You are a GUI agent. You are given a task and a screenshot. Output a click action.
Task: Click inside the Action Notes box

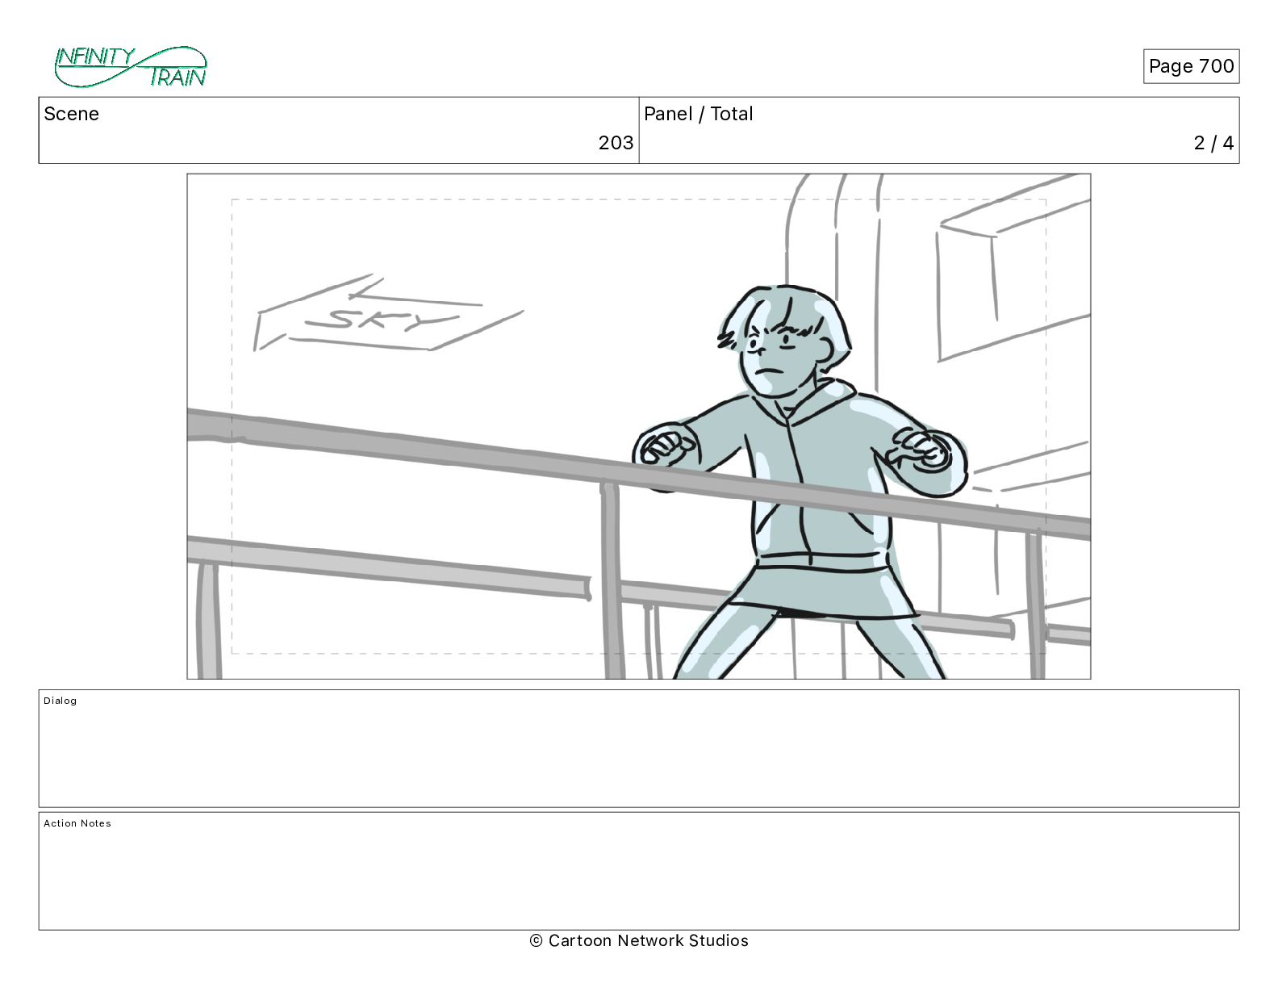pos(639,871)
